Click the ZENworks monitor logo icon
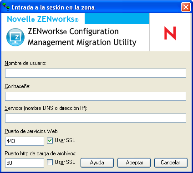193x173 pixels. pos(15,37)
